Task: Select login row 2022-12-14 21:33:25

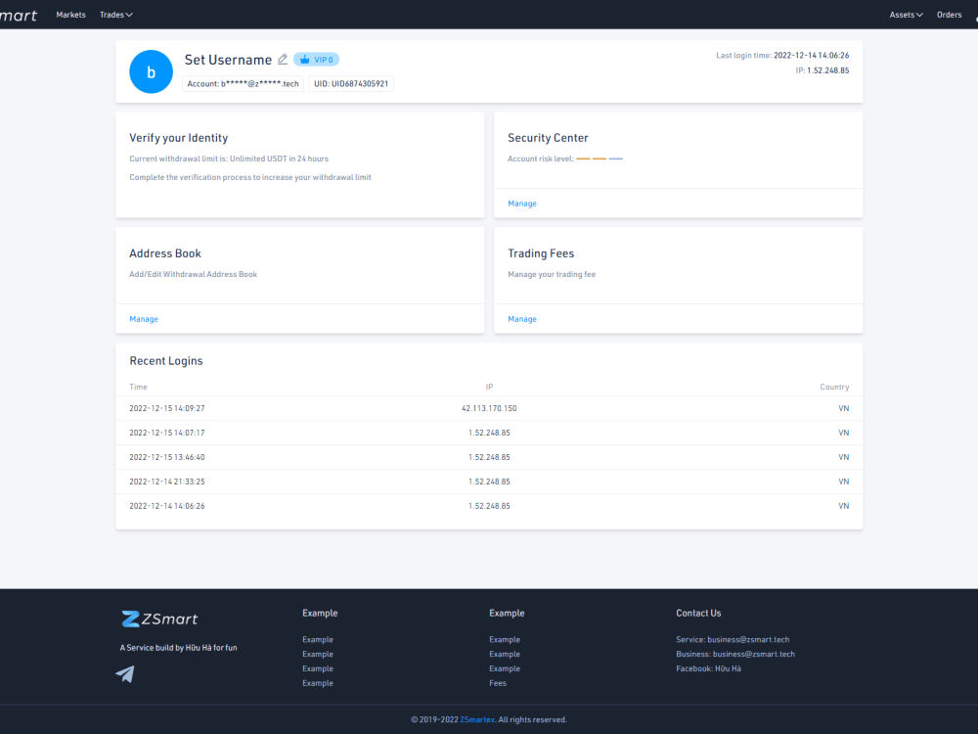Action: 489,482
